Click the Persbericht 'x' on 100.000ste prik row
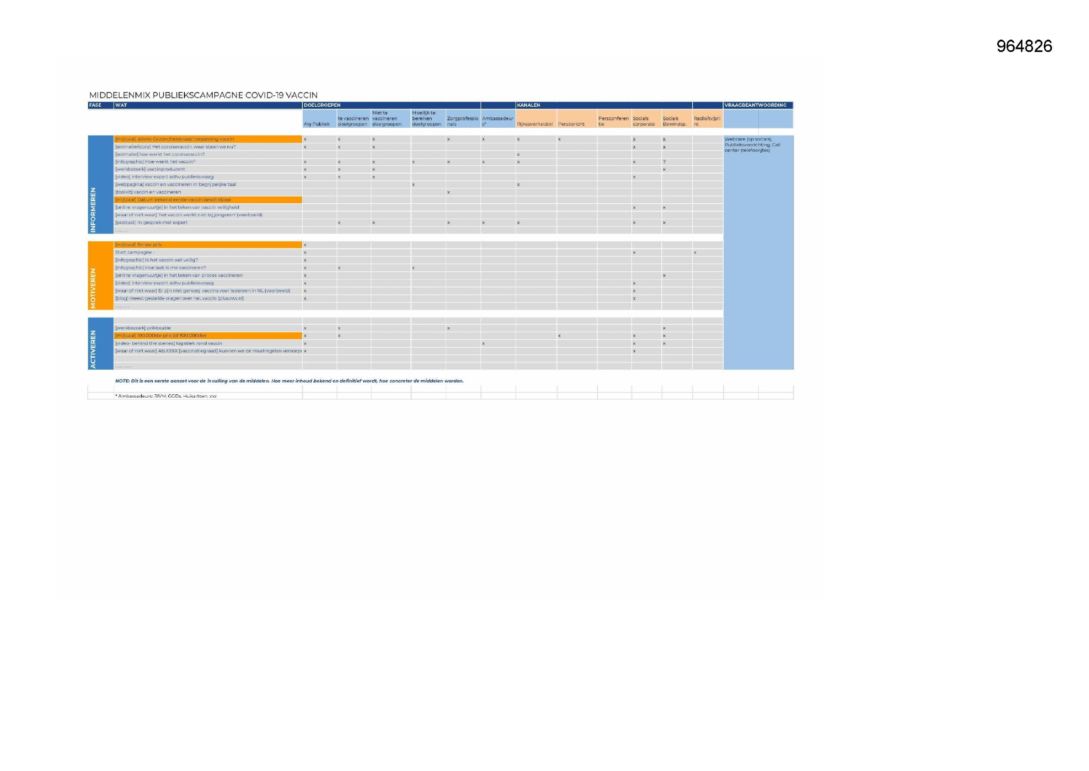This screenshot has width=1089, height=771. pos(560,336)
